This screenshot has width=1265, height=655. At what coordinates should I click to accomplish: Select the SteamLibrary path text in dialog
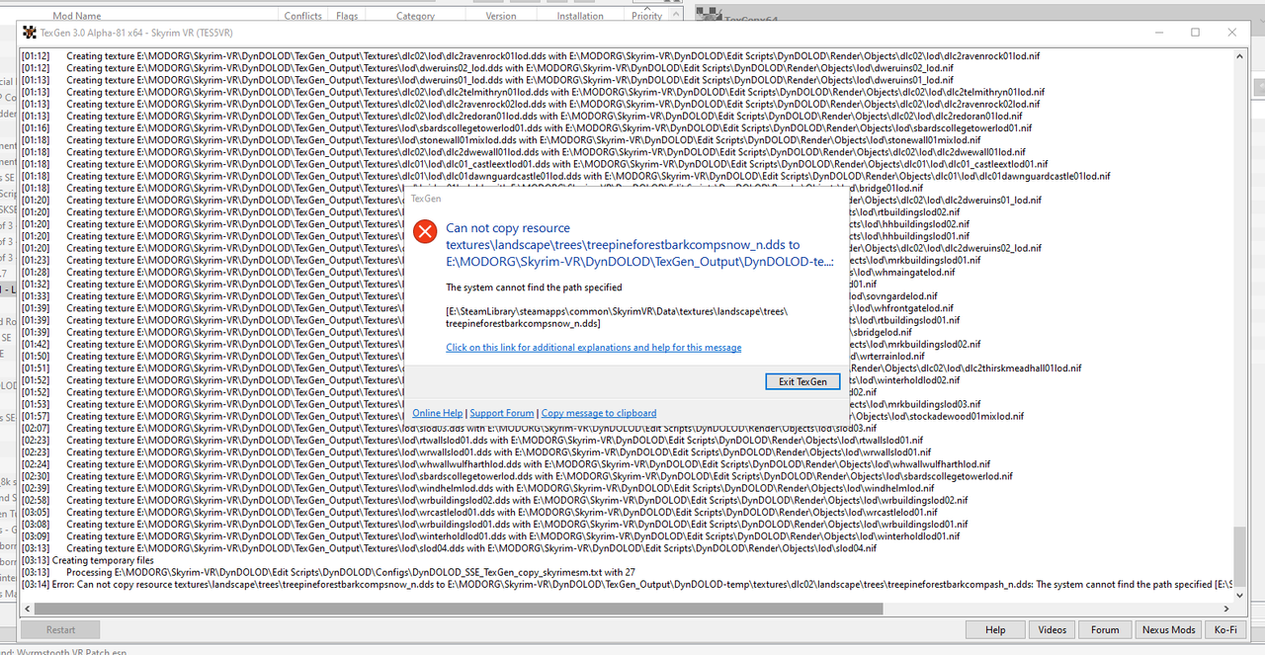pos(617,317)
